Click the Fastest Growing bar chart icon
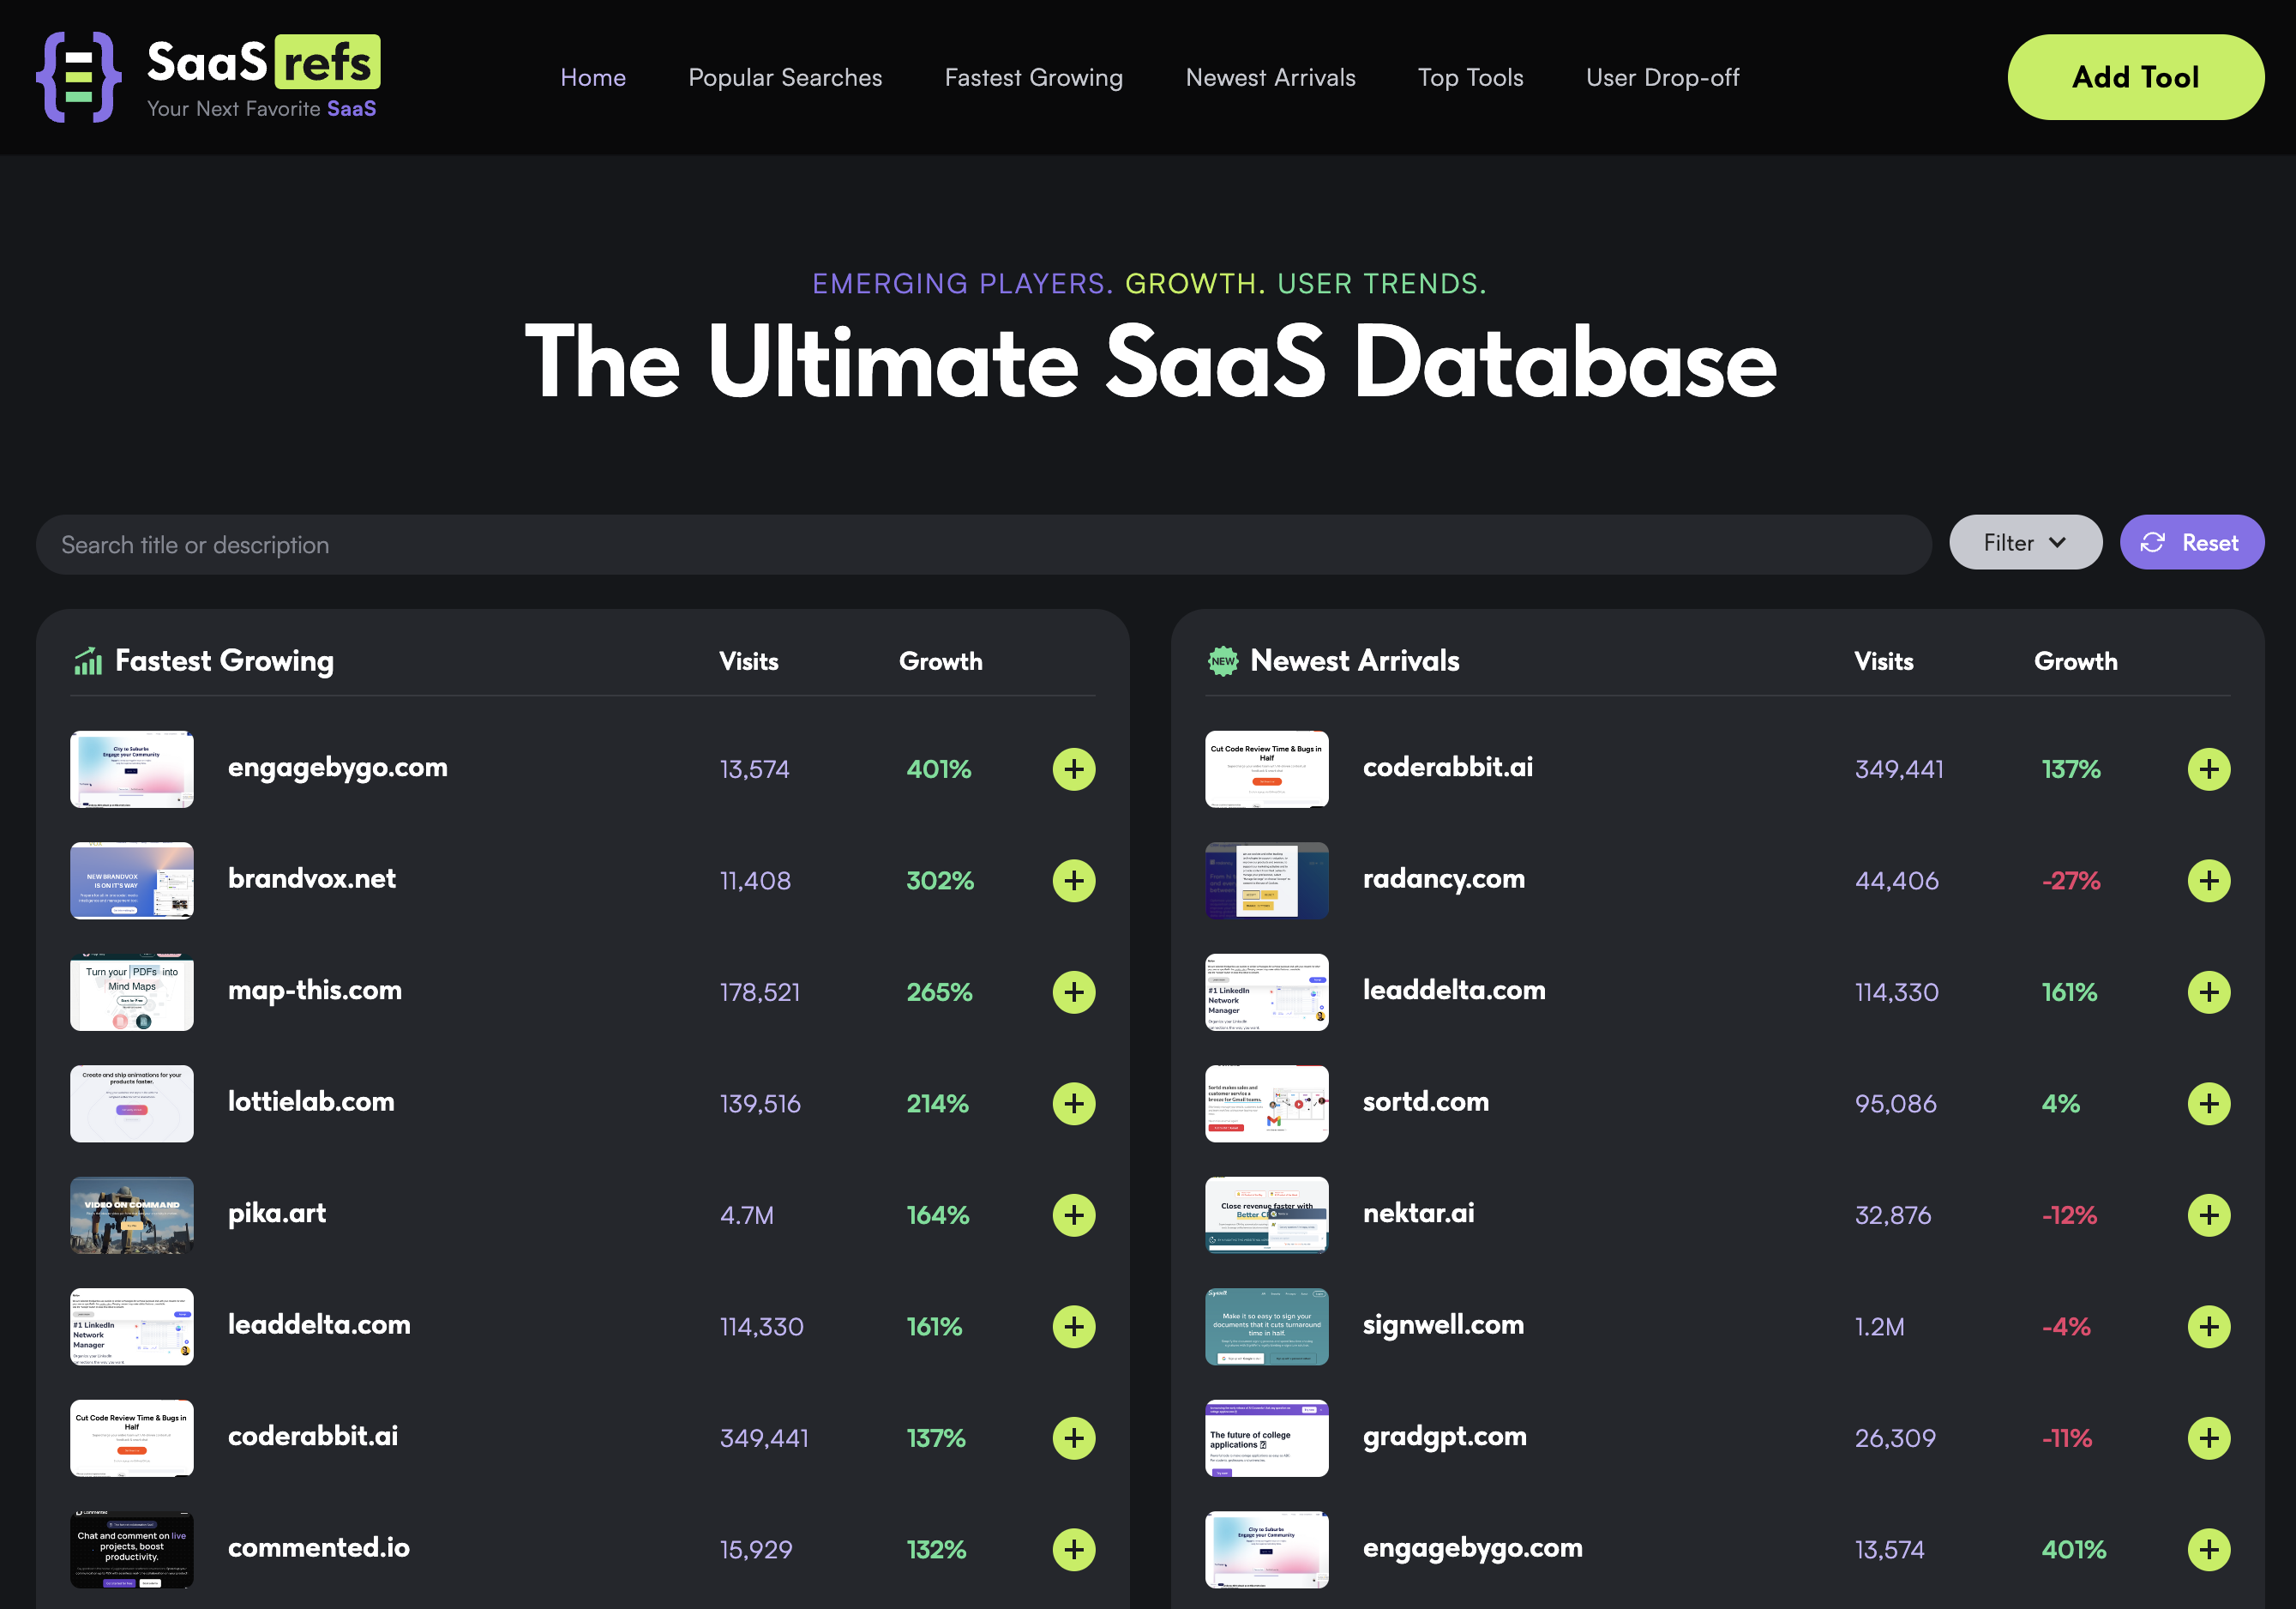This screenshot has height=1609, width=2296. pyautogui.click(x=88, y=660)
